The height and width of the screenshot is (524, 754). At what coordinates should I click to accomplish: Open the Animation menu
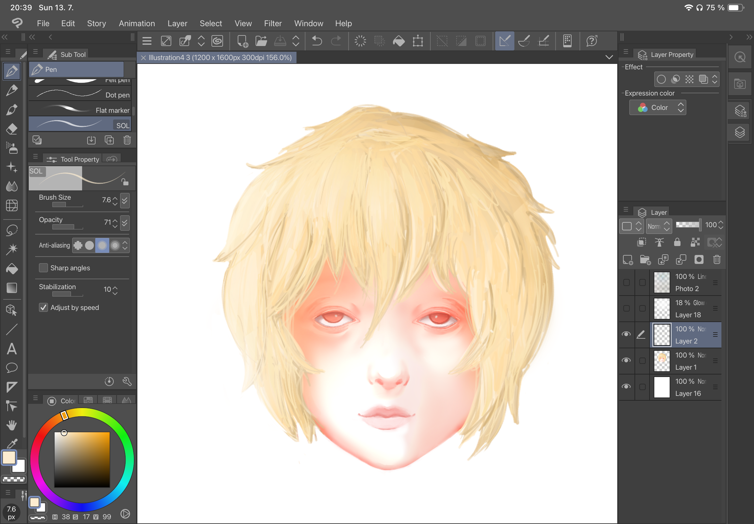pyautogui.click(x=137, y=23)
